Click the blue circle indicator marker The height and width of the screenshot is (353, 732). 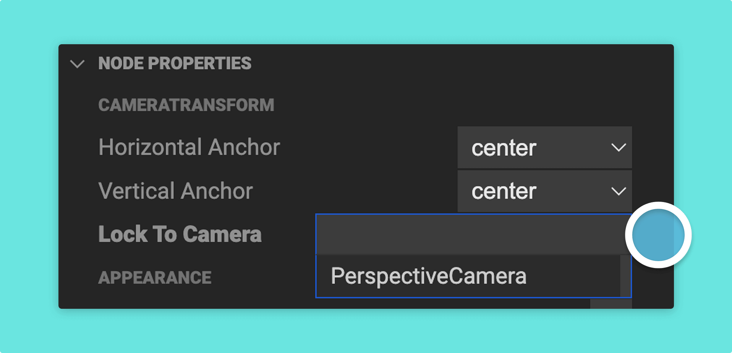(x=658, y=235)
